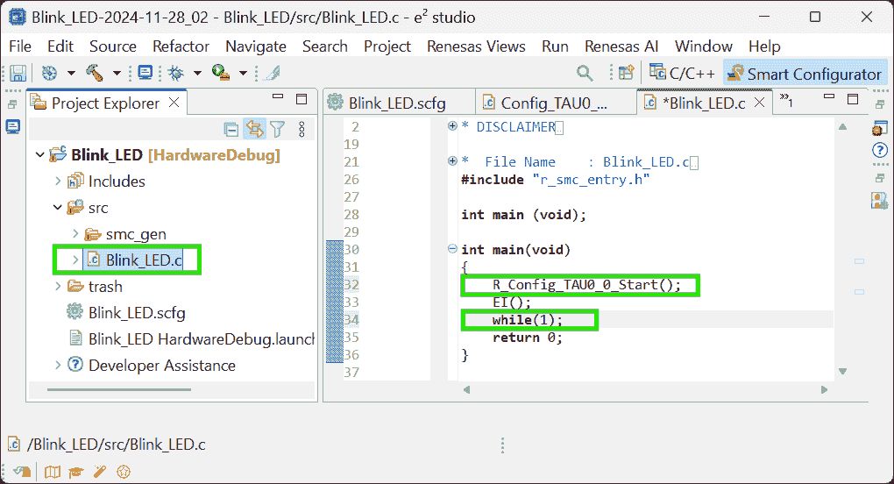894x484 pixels.
Task: Close the Project Explorer view
Action: tap(174, 103)
